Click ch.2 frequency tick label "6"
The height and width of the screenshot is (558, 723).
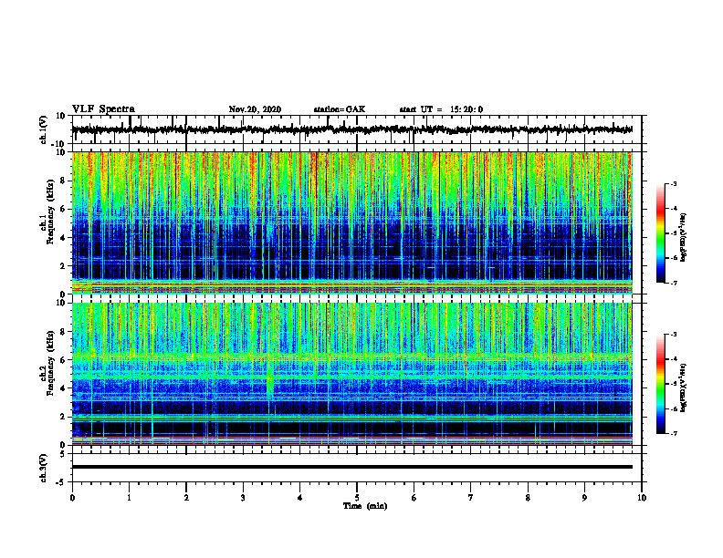pos(63,360)
